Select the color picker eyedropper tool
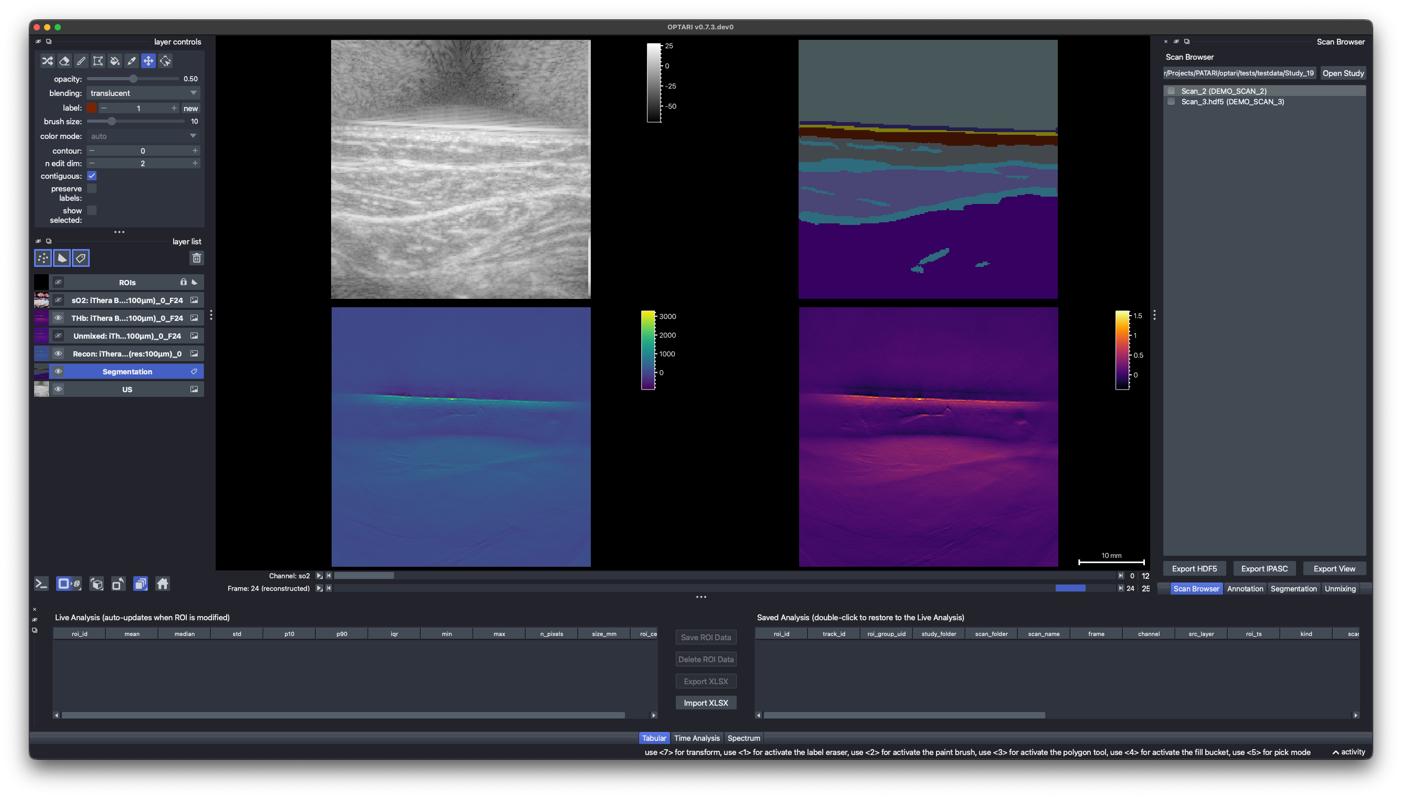The height and width of the screenshot is (798, 1402). point(132,61)
